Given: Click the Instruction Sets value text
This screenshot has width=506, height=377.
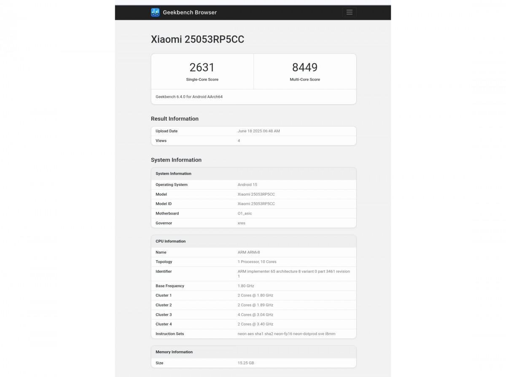Looking at the screenshot, I should 286,334.
